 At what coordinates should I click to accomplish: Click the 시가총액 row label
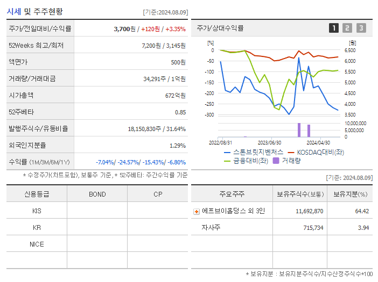21,96
